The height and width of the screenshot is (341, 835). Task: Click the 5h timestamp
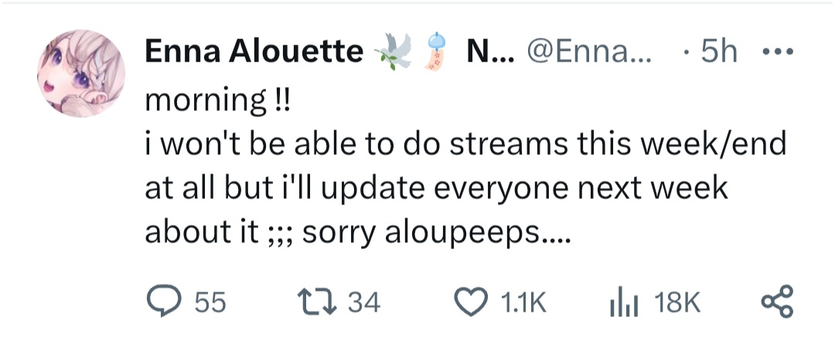point(717,52)
